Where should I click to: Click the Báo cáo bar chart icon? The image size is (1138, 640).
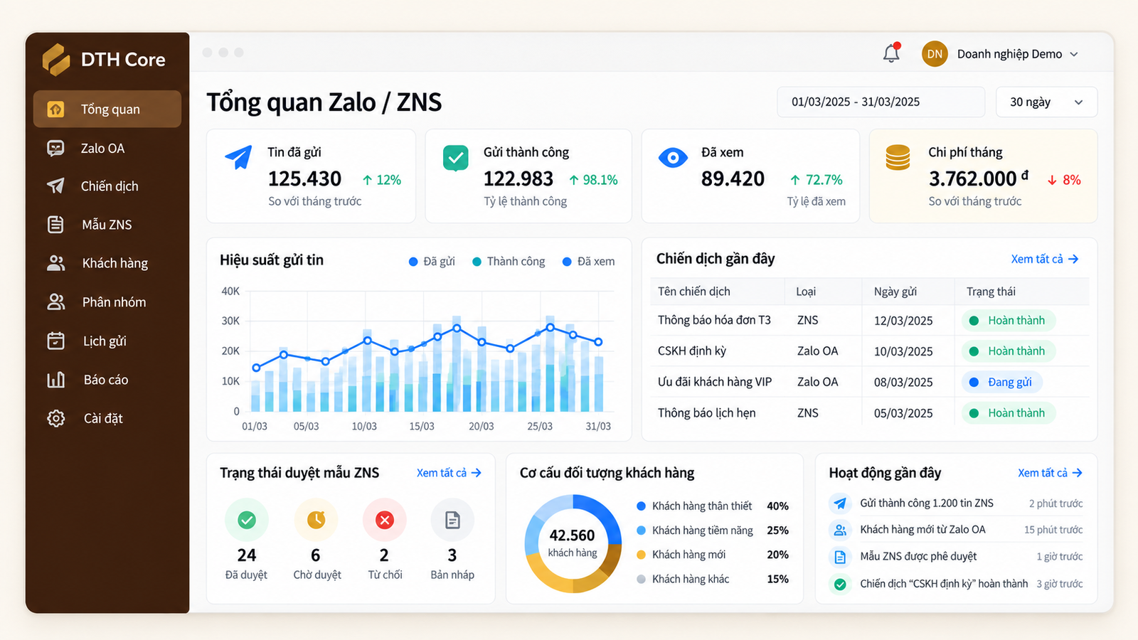click(55, 380)
